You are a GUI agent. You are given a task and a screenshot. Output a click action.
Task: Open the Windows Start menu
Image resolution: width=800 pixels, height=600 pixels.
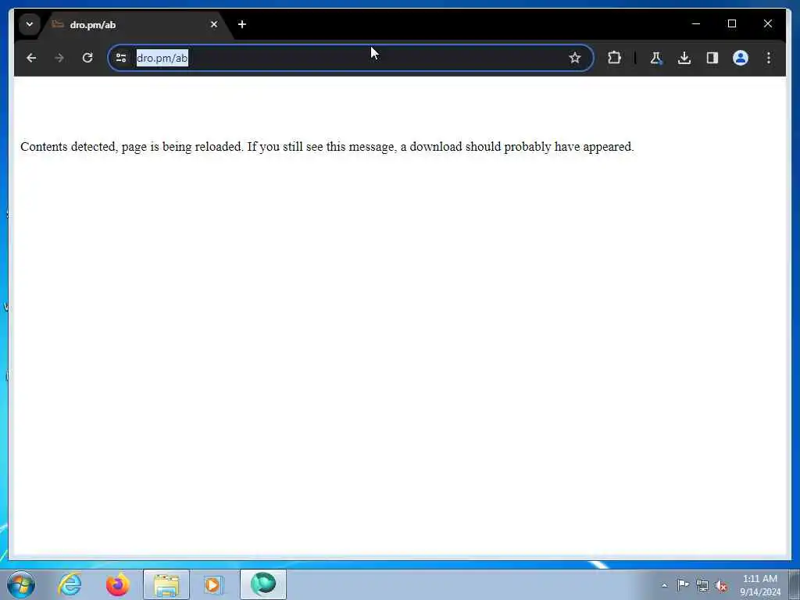[x=21, y=584]
